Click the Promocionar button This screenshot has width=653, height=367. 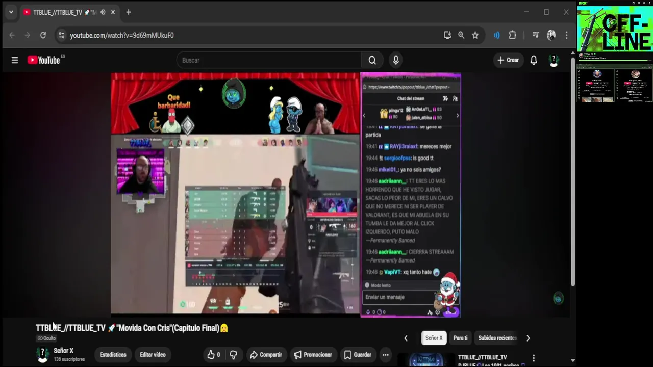tap(313, 355)
